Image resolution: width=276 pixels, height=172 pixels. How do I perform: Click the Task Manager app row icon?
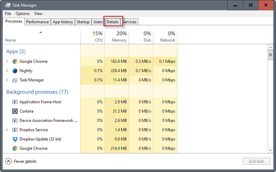coord(15,80)
